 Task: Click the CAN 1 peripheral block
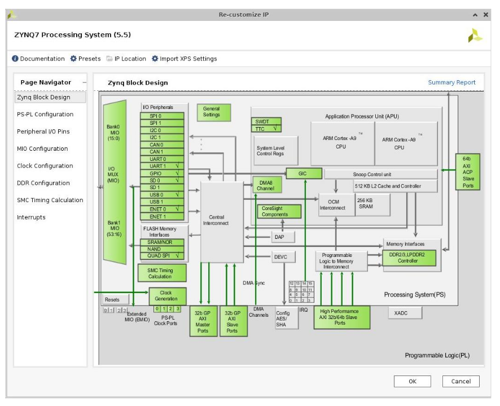click(162, 152)
